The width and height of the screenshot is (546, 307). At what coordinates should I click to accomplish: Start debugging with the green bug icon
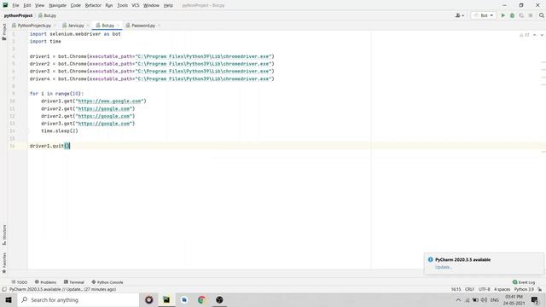click(x=512, y=15)
